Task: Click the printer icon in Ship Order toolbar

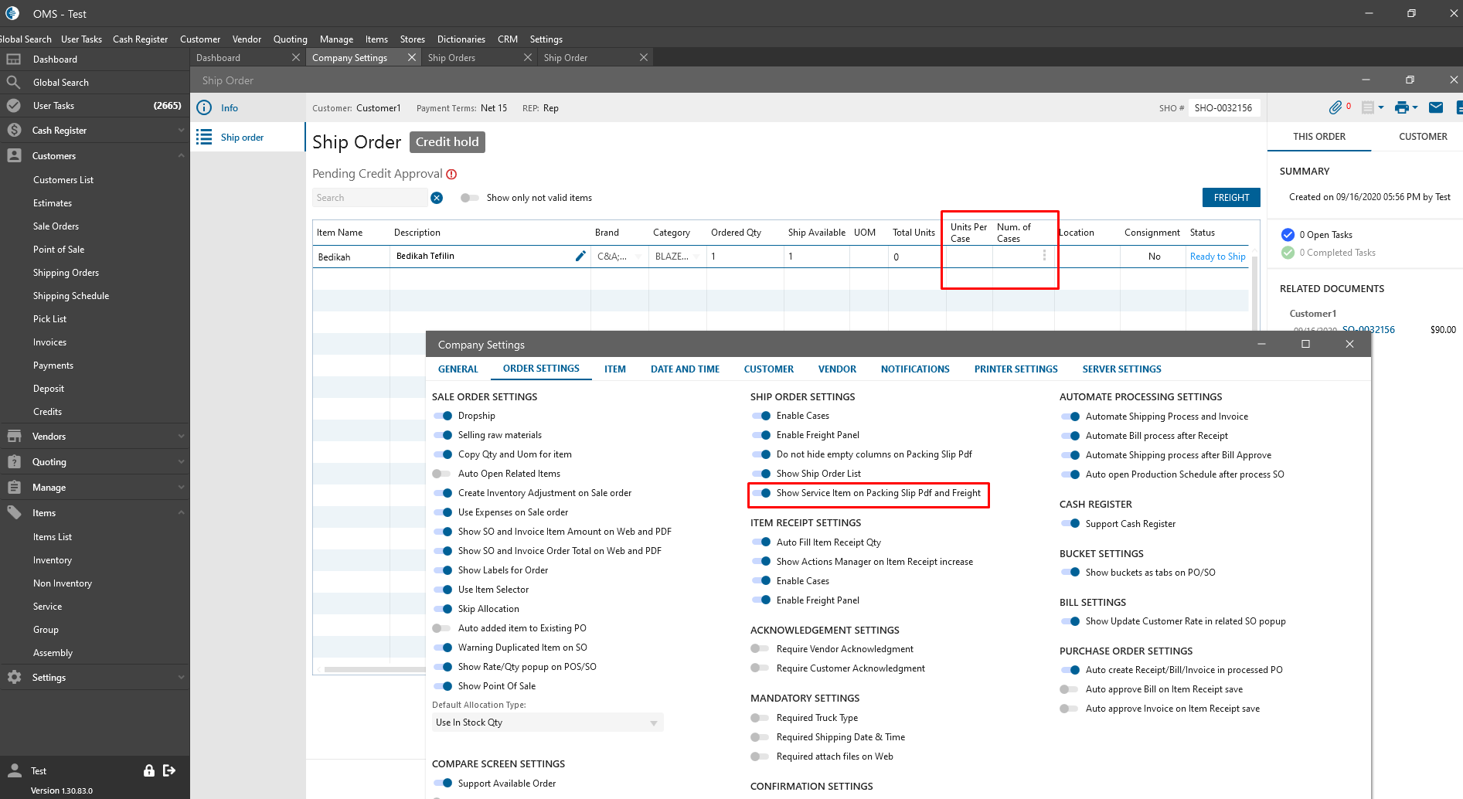Action: tap(1401, 107)
